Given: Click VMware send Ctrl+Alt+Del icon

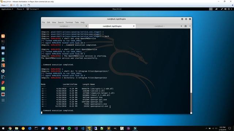Looking at the screenshot, I should [x=17, y=5].
